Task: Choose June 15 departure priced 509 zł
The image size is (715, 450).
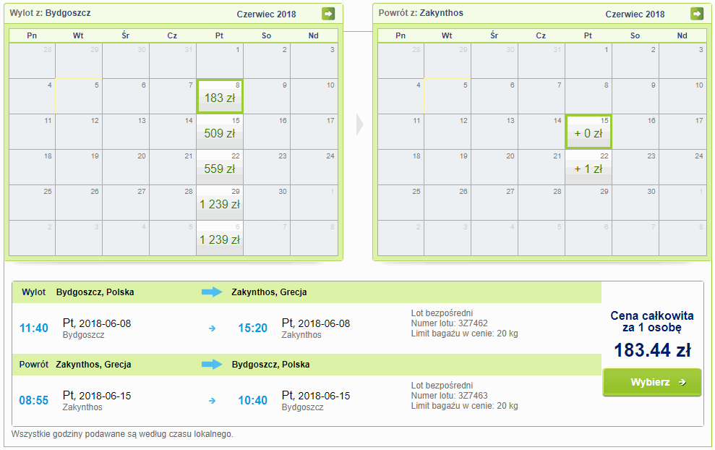Action: pos(220,132)
